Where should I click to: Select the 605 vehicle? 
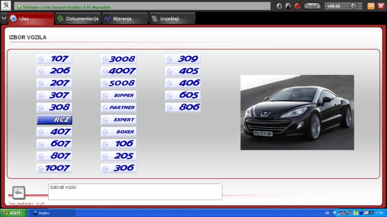click(183, 95)
